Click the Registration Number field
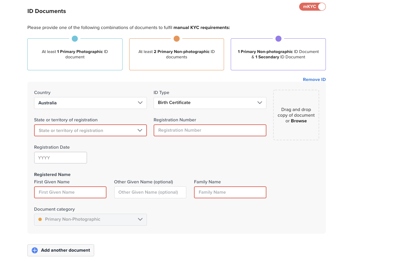The height and width of the screenshot is (260, 404). [x=210, y=130]
